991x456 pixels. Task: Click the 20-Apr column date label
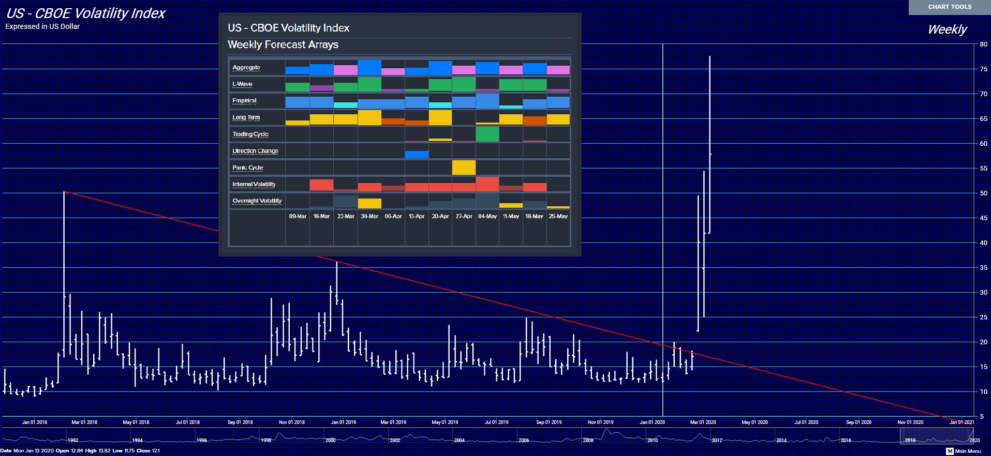click(x=440, y=216)
